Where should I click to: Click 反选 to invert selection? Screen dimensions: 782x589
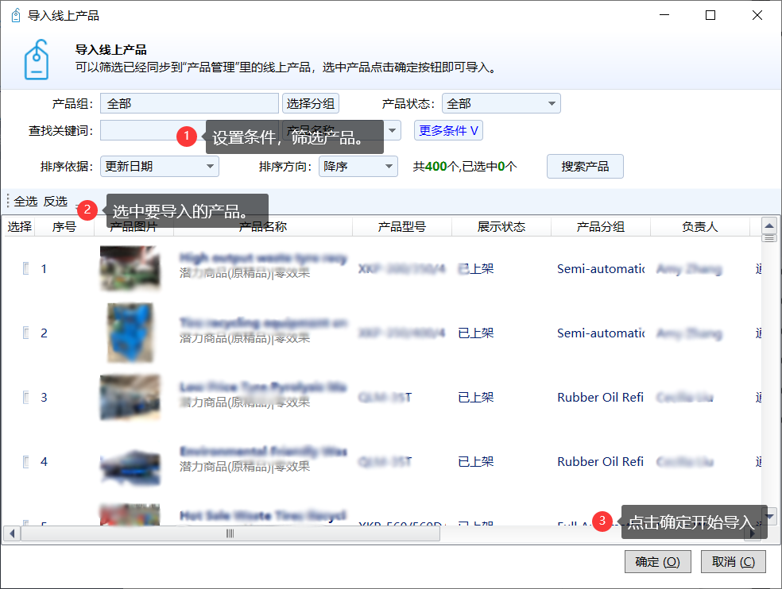pyautogui.click(x=56, y=202)
